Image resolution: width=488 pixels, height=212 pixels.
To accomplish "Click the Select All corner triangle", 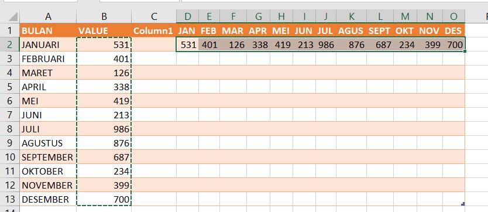I will click(x=12, y=16).
